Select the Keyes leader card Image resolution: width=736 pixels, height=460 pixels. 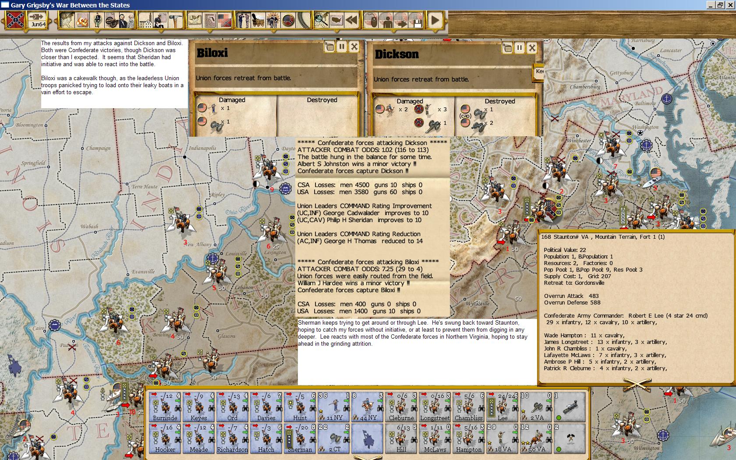199,407
